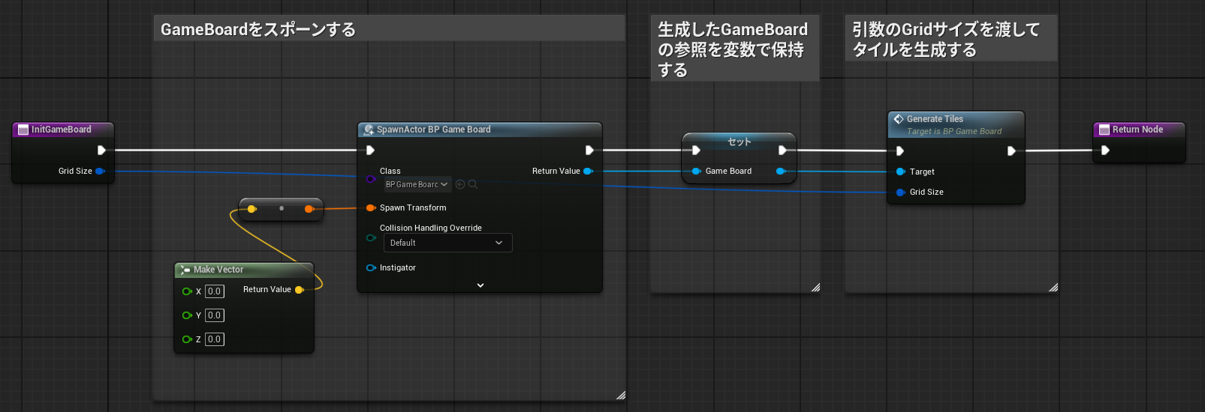Open the Collision Handling Default dropdown

tap(448, 243)
